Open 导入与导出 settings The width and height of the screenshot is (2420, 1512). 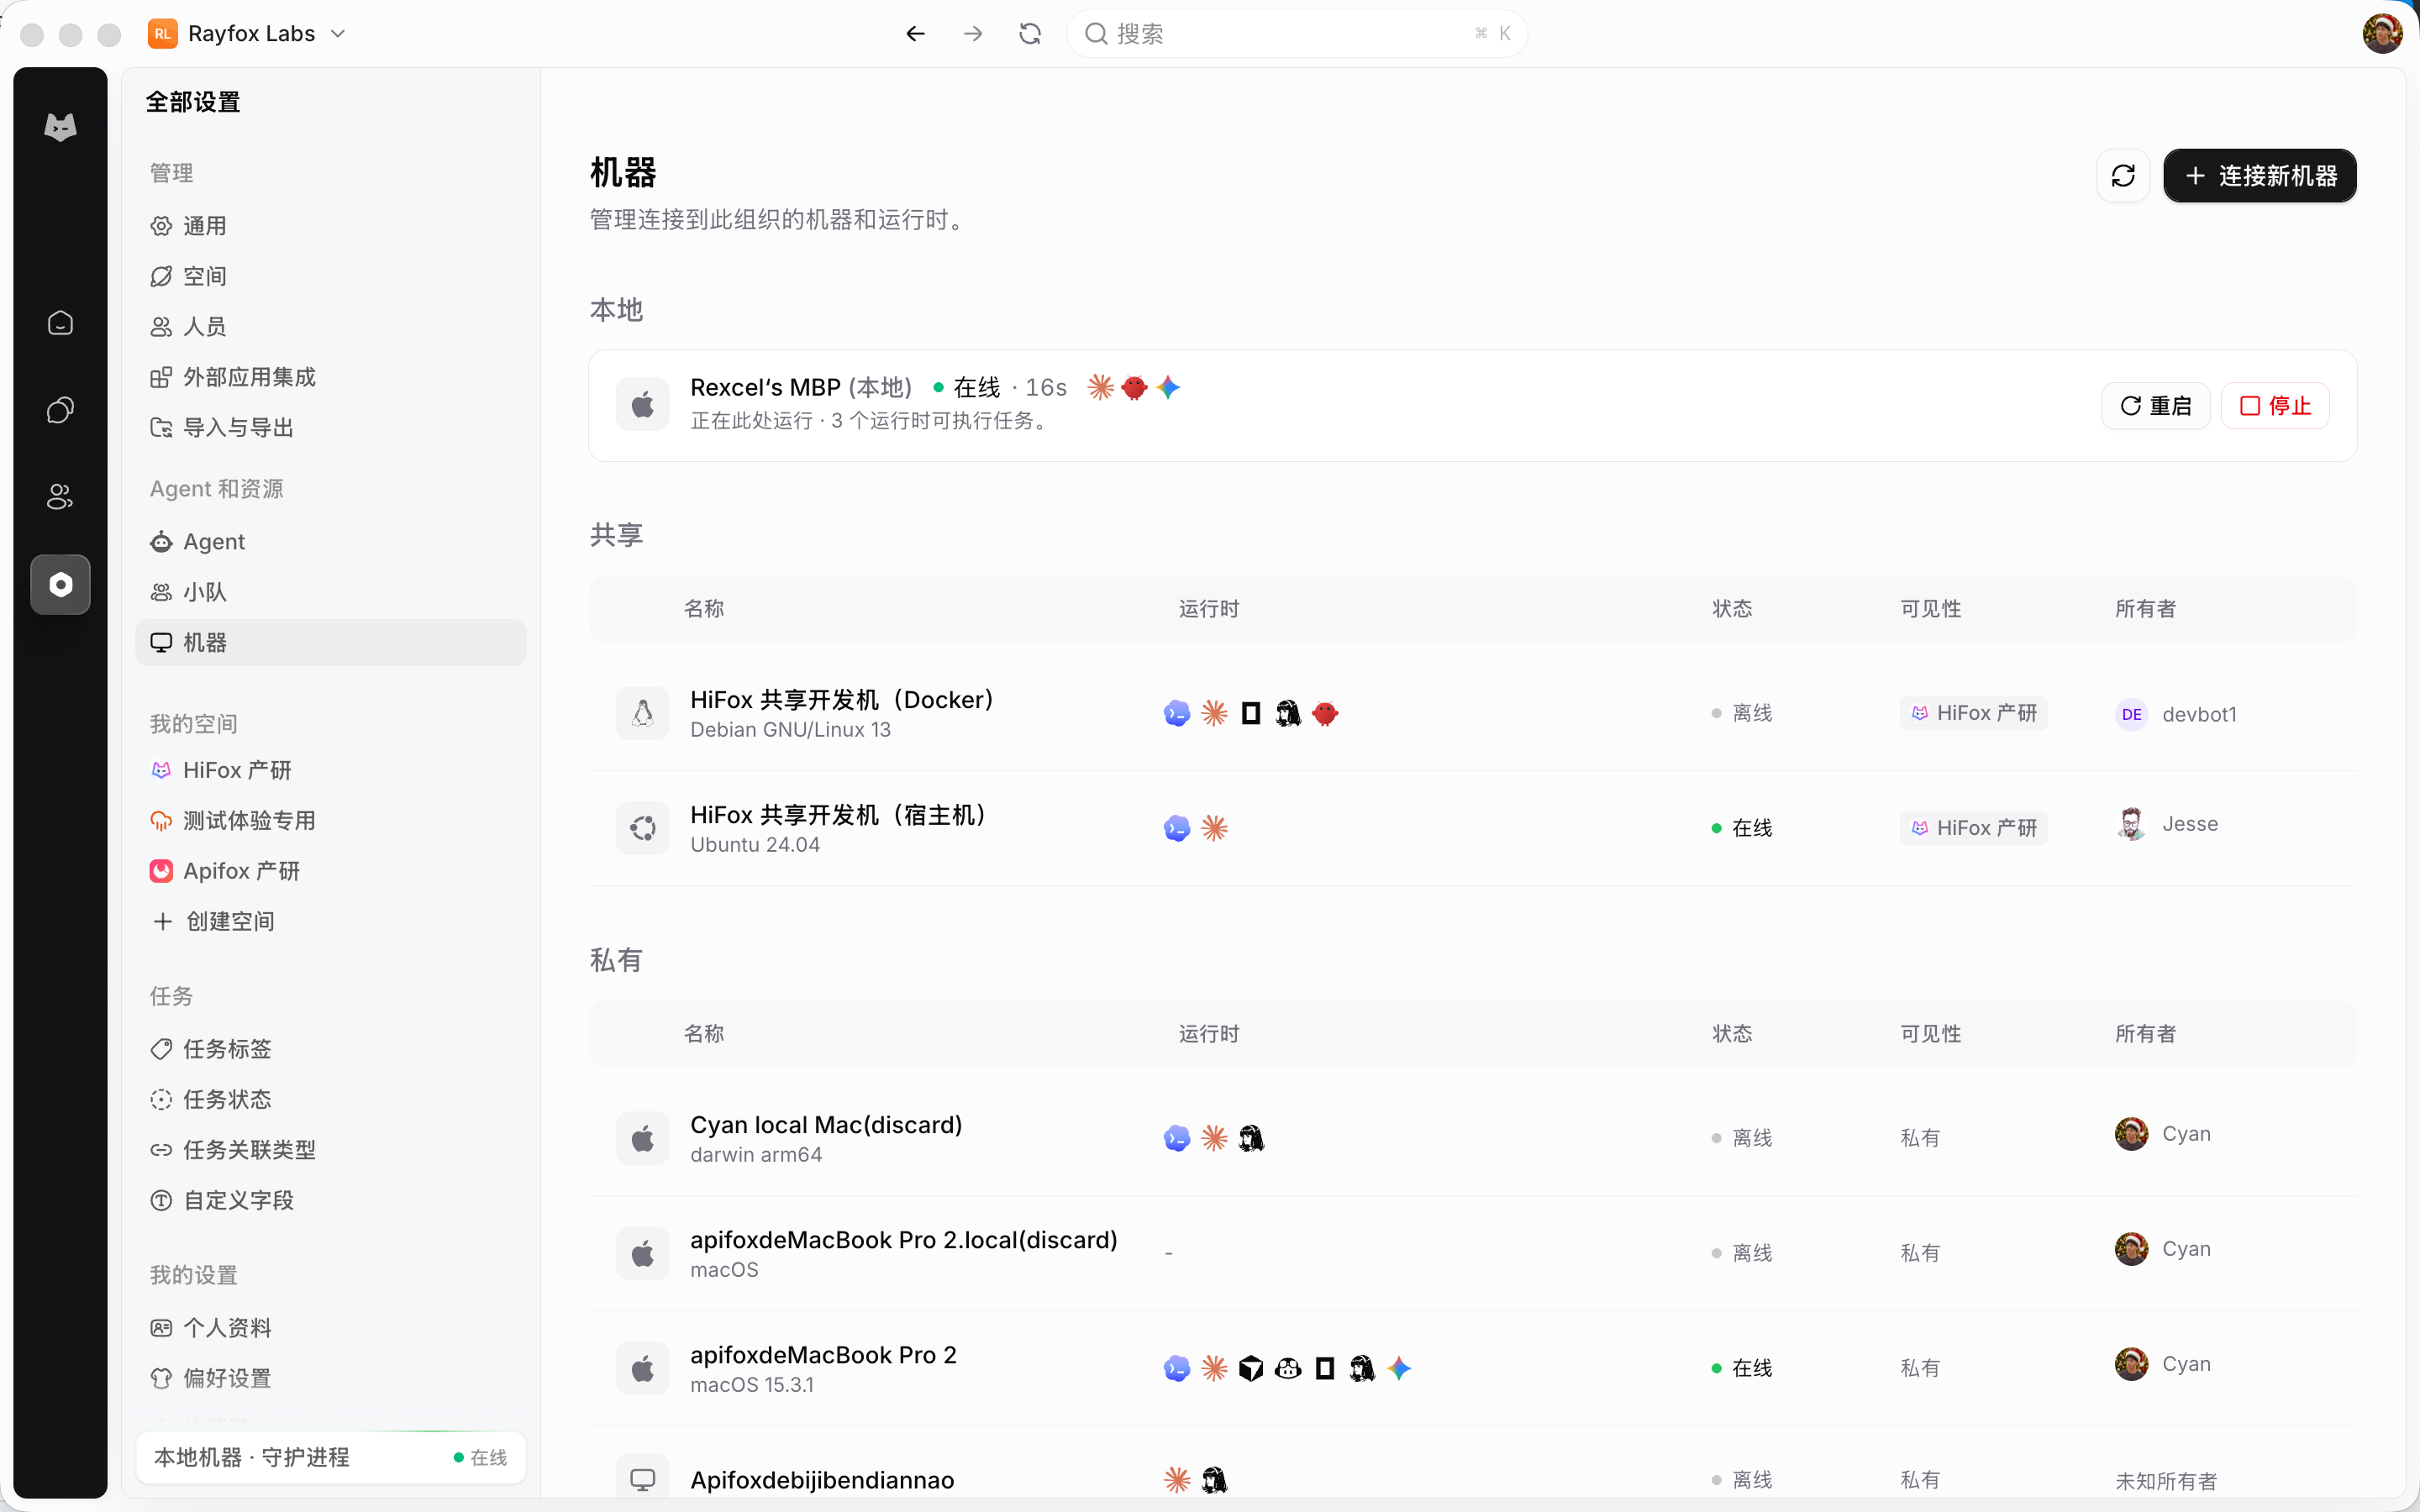[x=330, y=428]
